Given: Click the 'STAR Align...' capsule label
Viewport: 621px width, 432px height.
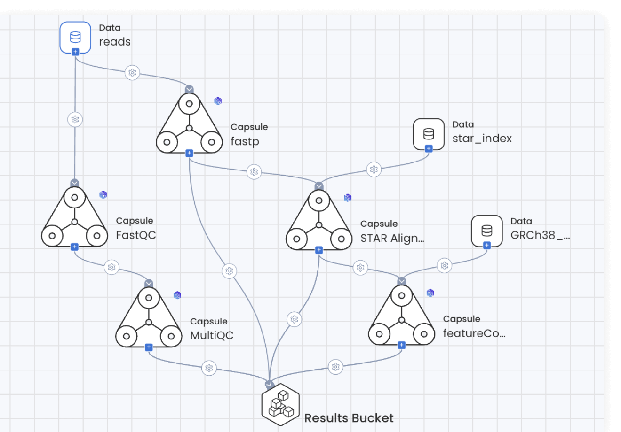Looking at the screenshot, I should pyautogui.click(x=392, y=239).
